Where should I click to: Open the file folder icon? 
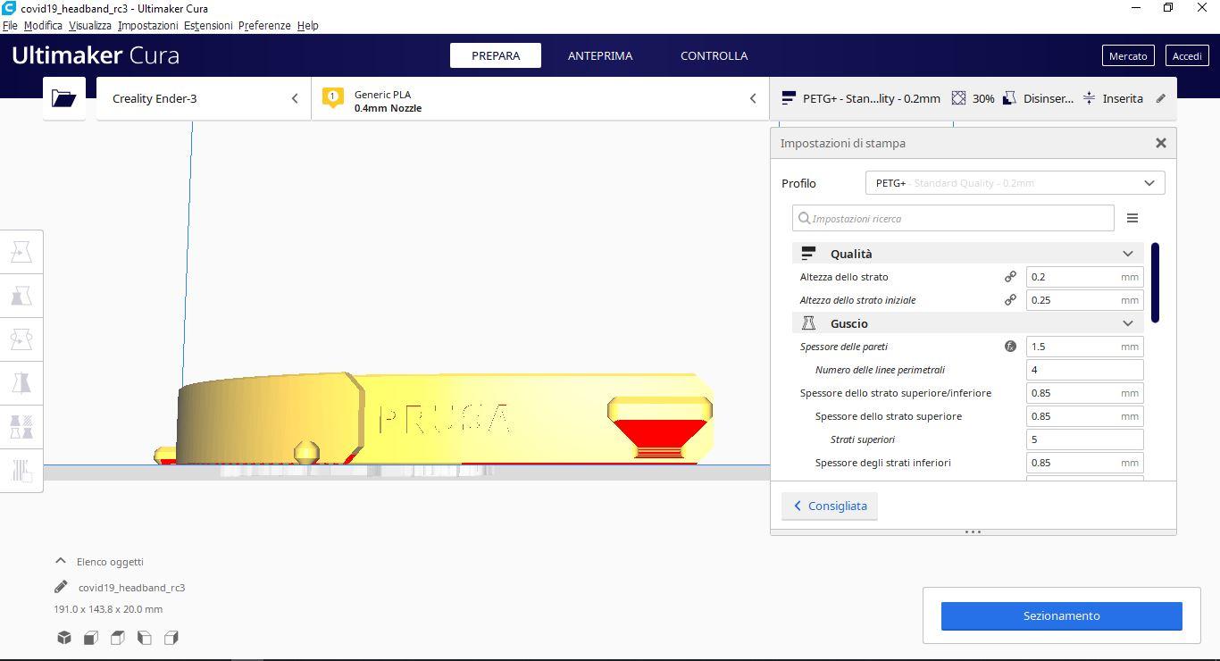pyautogui.click(x=63, y=98)
